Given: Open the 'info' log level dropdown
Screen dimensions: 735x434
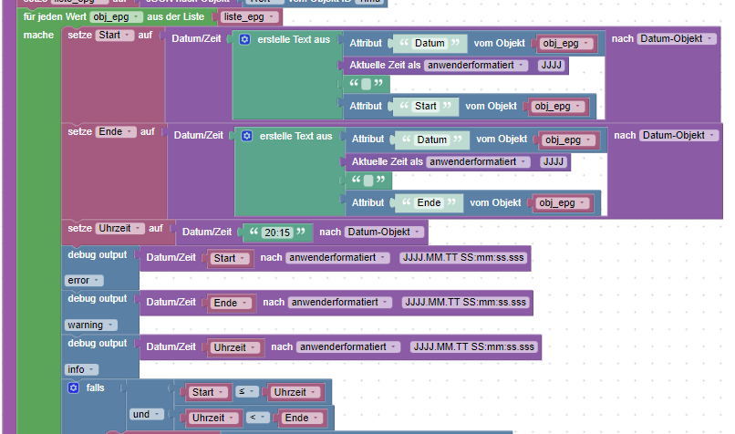Looking at the screenshot, I should click(81, 370).
